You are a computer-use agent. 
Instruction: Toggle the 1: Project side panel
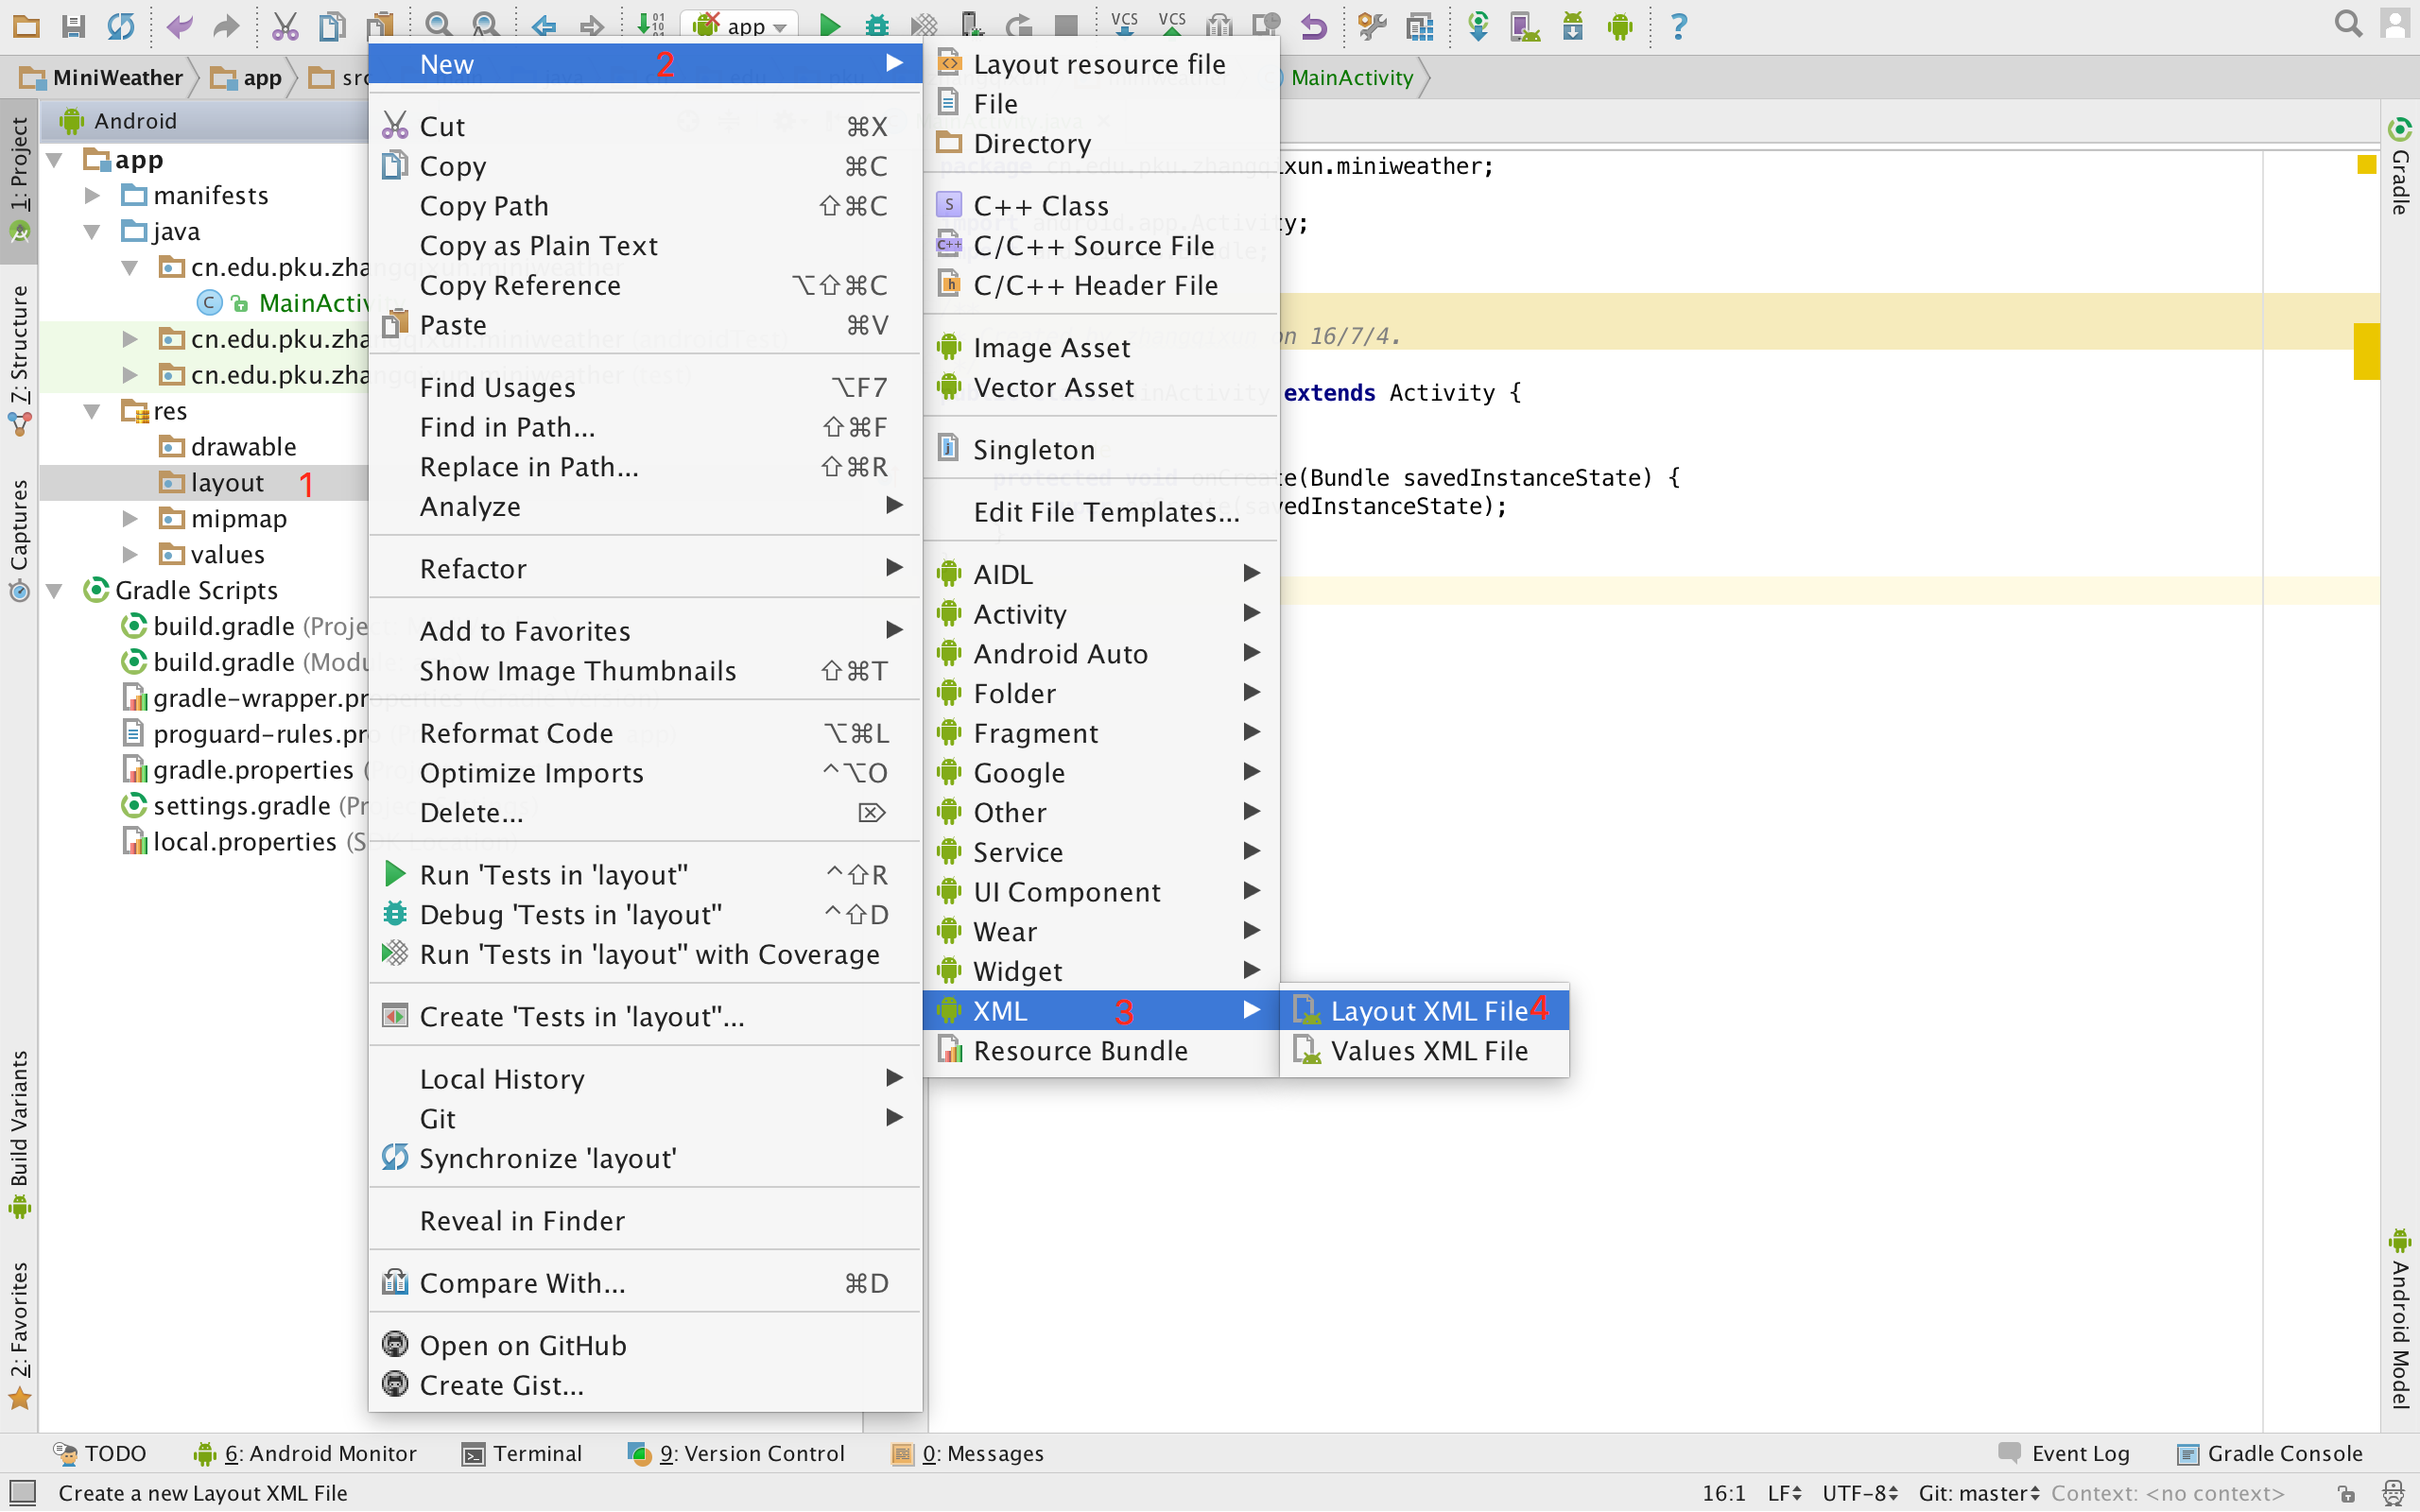click(19, 180)
